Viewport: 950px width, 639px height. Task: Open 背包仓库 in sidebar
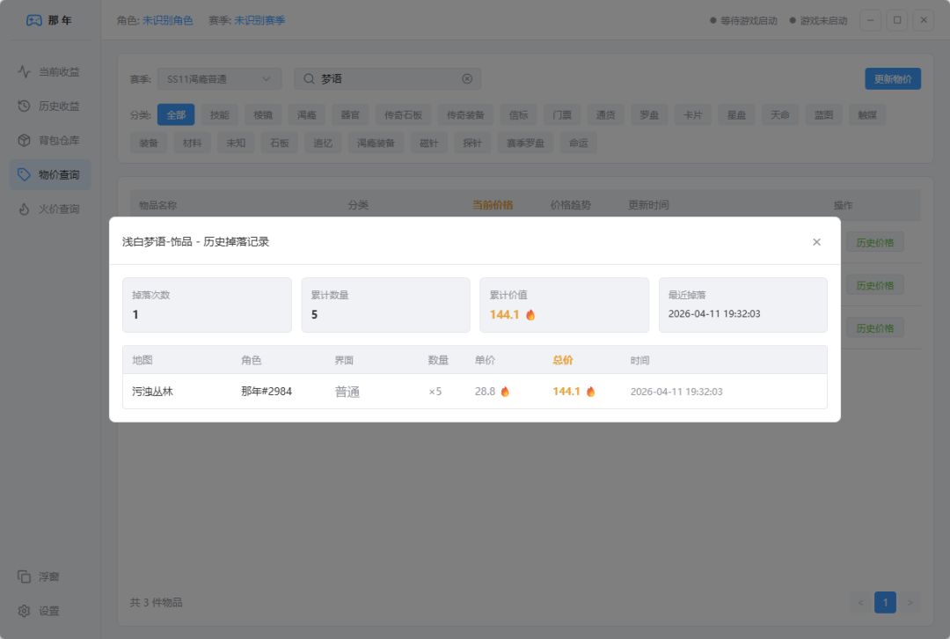point(49,140)
